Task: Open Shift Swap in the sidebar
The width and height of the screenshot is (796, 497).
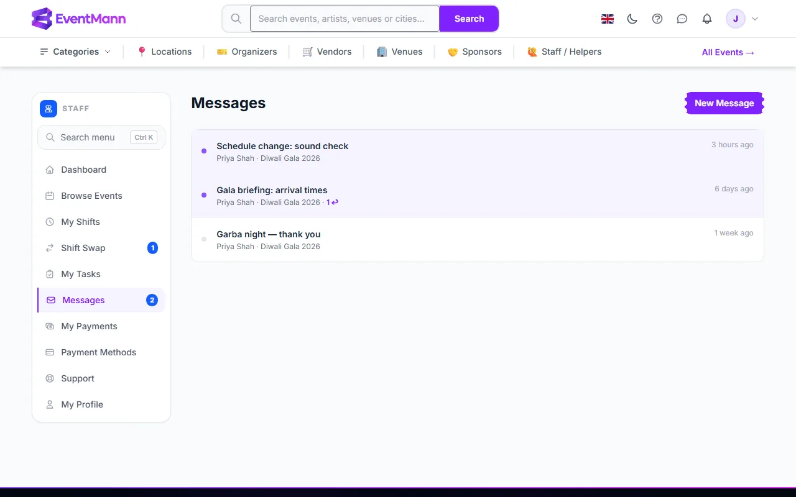Action: 101,248
